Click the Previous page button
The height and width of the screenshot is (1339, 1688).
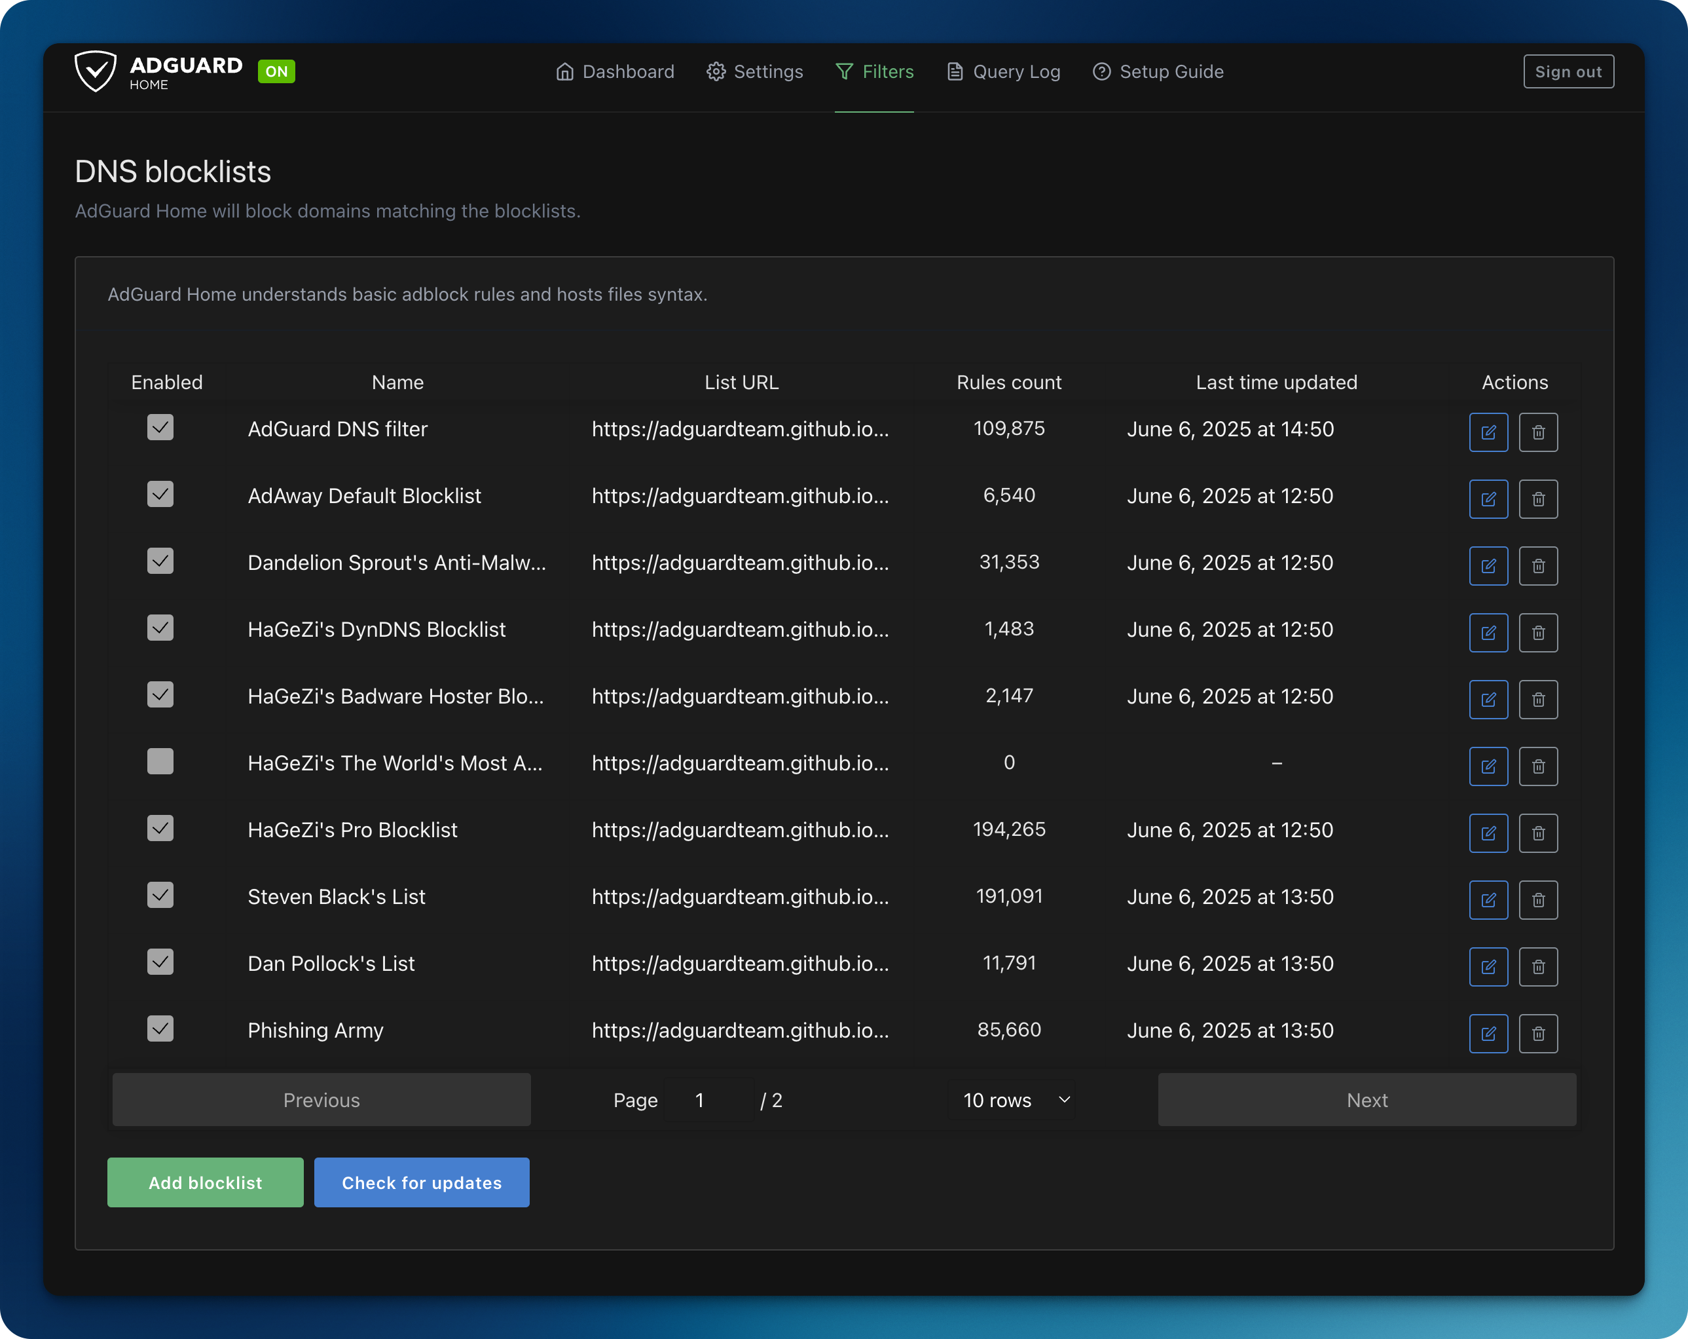tap(321, 1100)
